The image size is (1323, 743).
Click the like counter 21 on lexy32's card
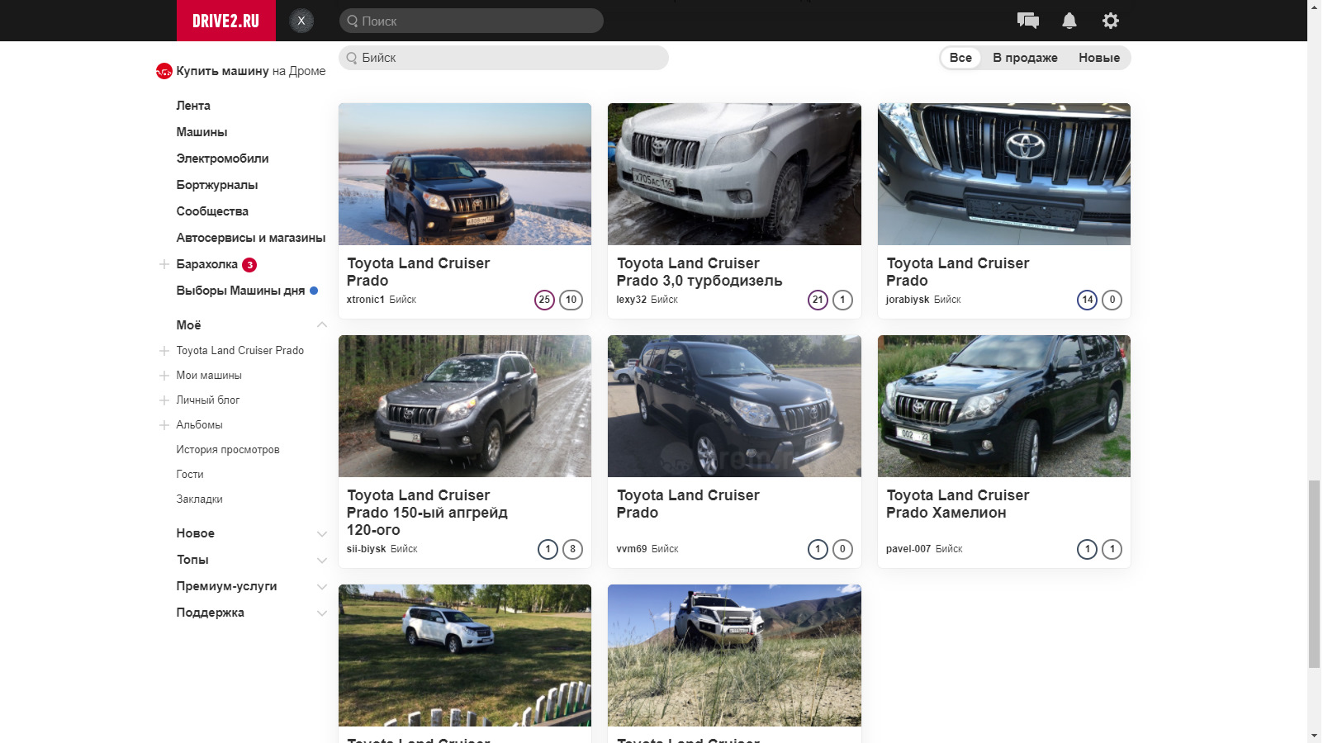click(x=818, y=300)
